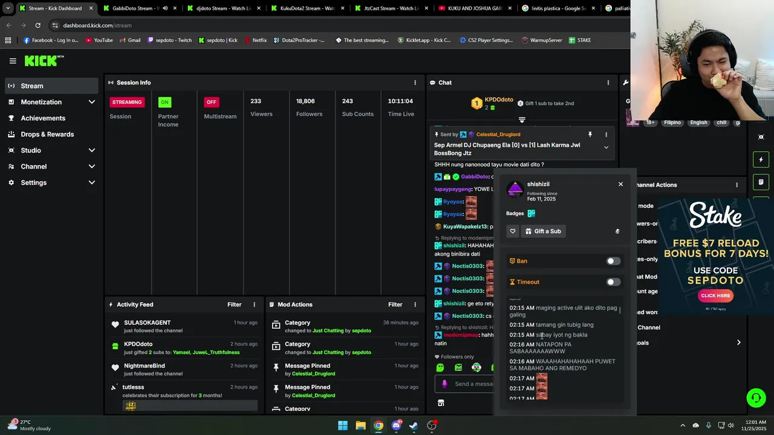Click the chat message input field
Viewport: 774px width, 435px height.
pos(466,384)
